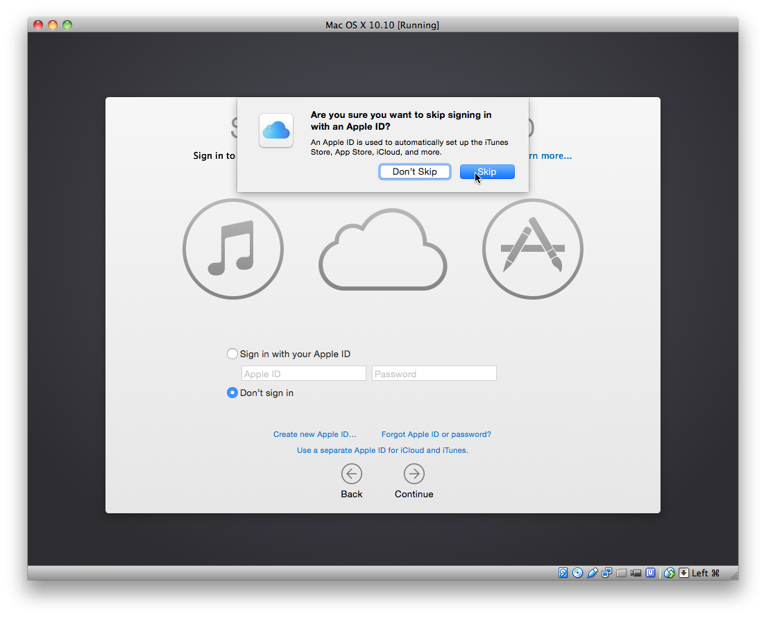Open Forgot Apple ID or password link
Image resolution: width=766 pixels, height=618 pixels.
[436, 434]
